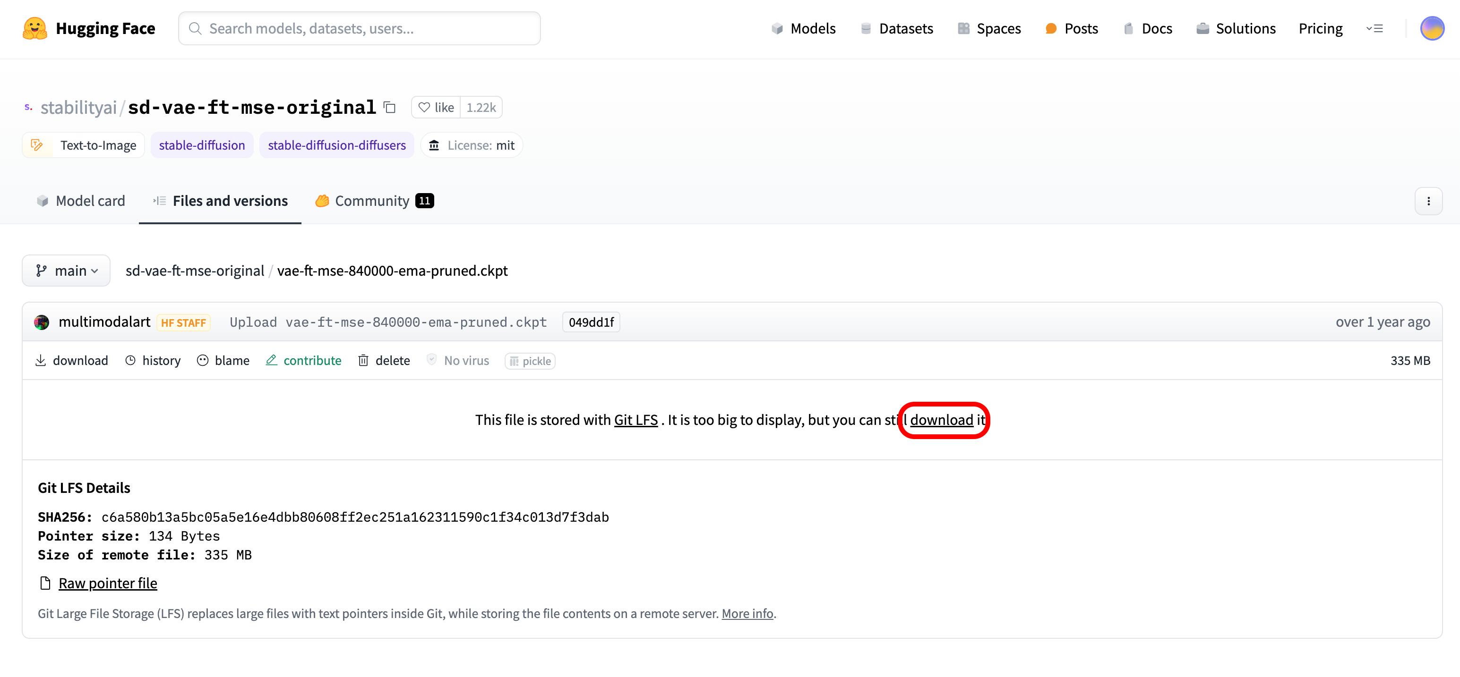Click the multimodalart author avatar
1460x677 pixels.
42,322
